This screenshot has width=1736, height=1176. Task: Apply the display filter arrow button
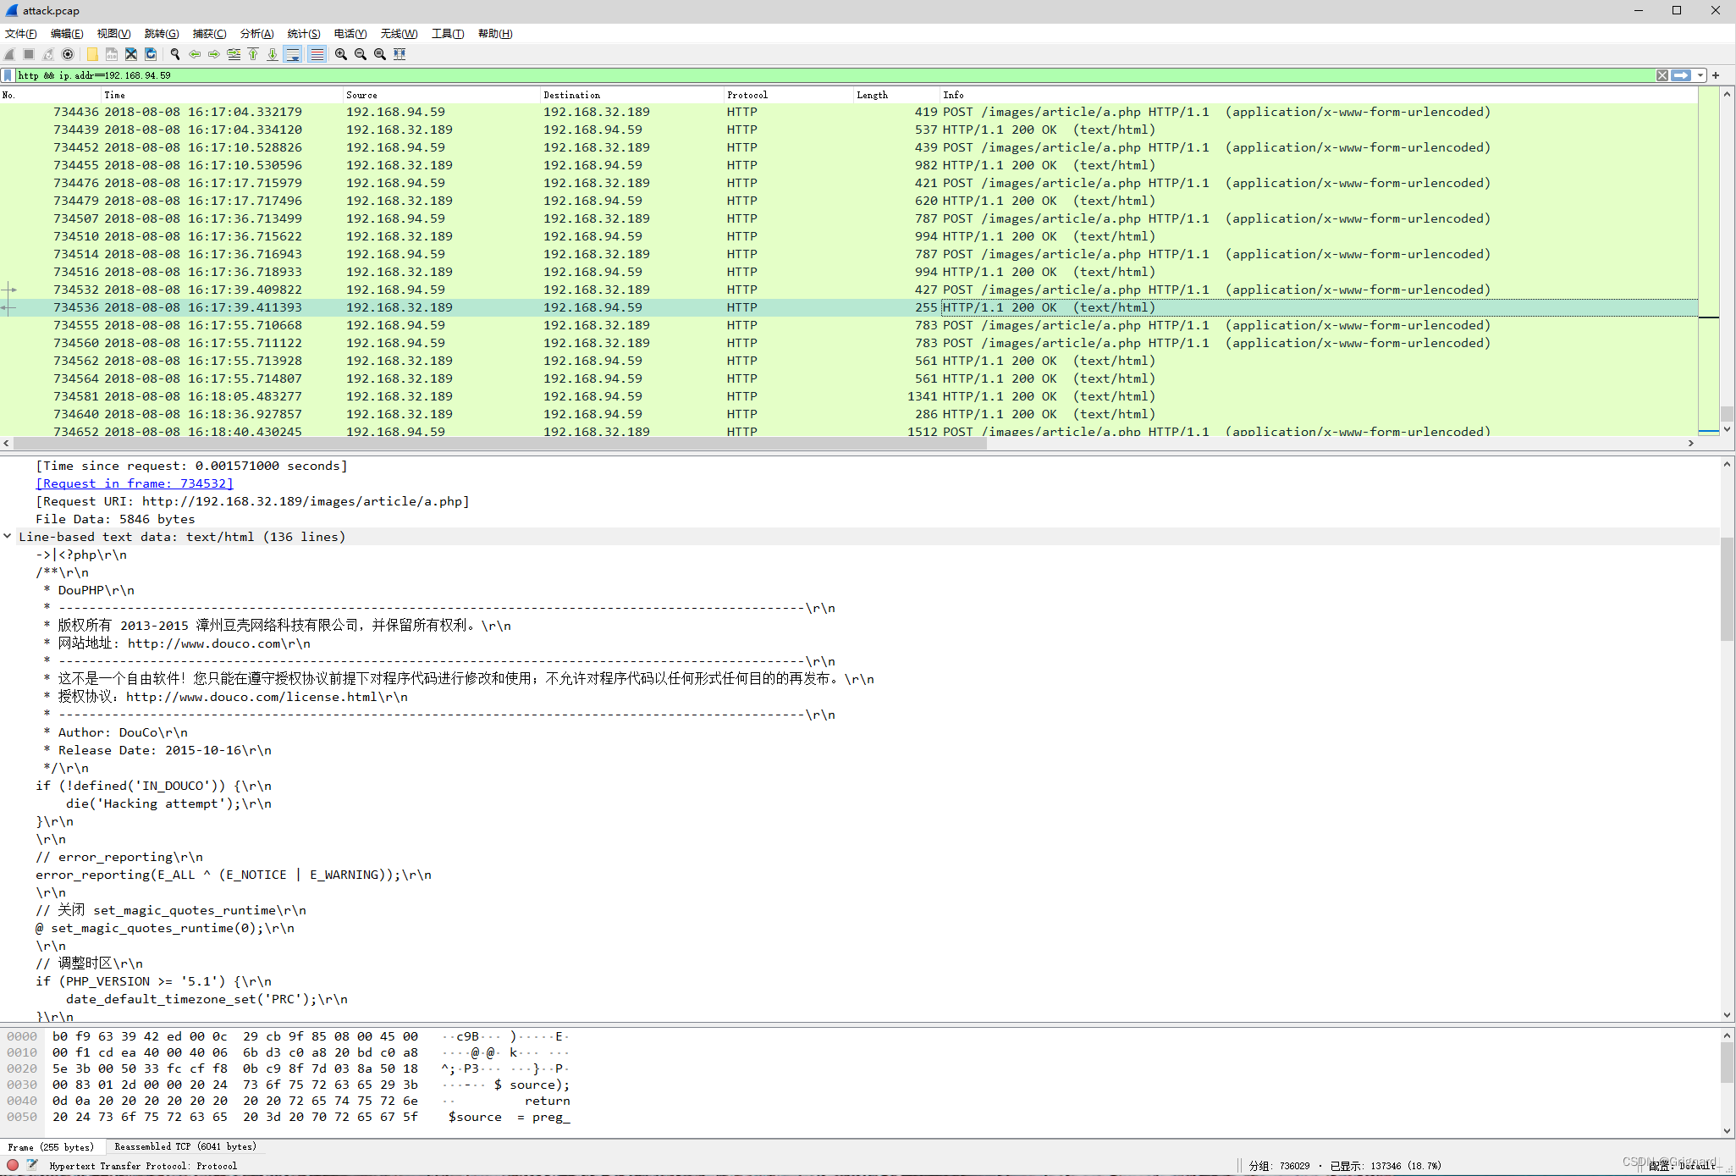click(x=1681, y=75)
